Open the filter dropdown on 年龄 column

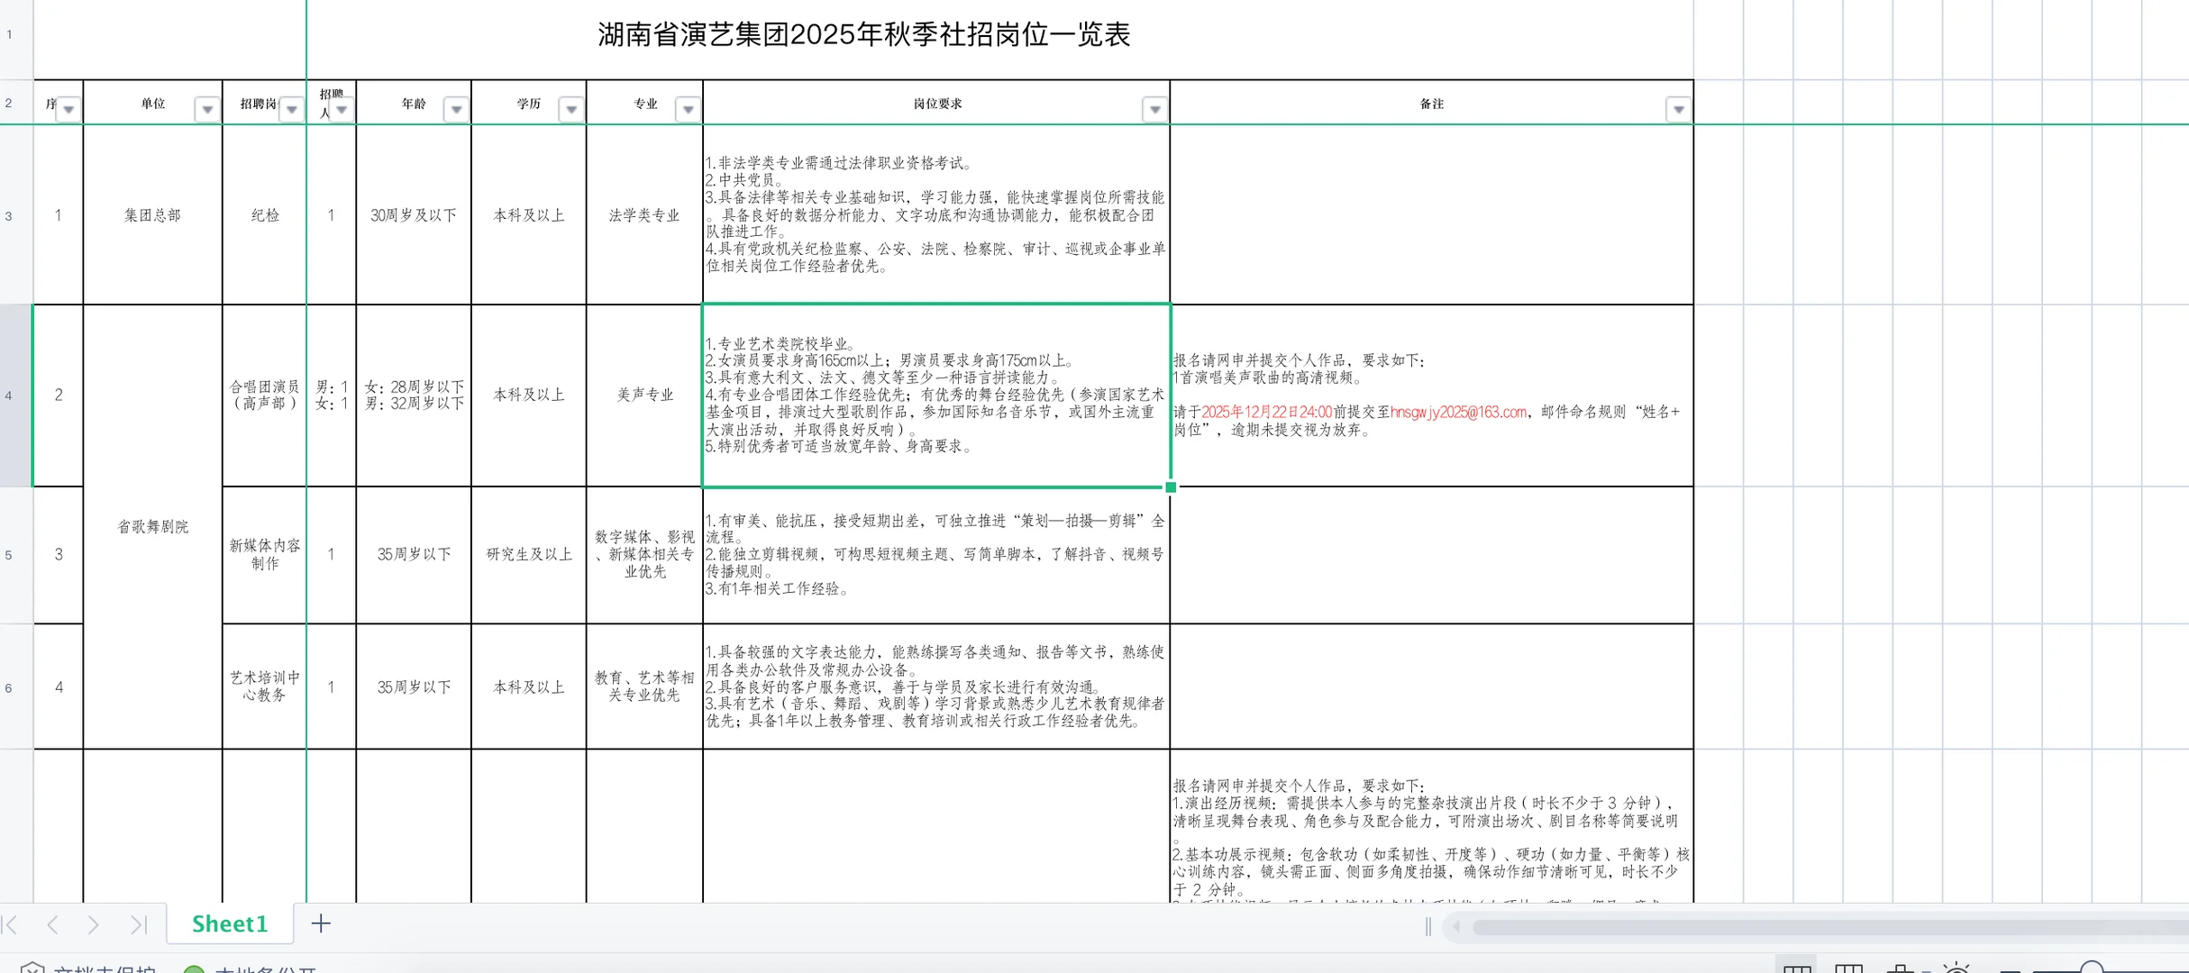coord(456,108)
